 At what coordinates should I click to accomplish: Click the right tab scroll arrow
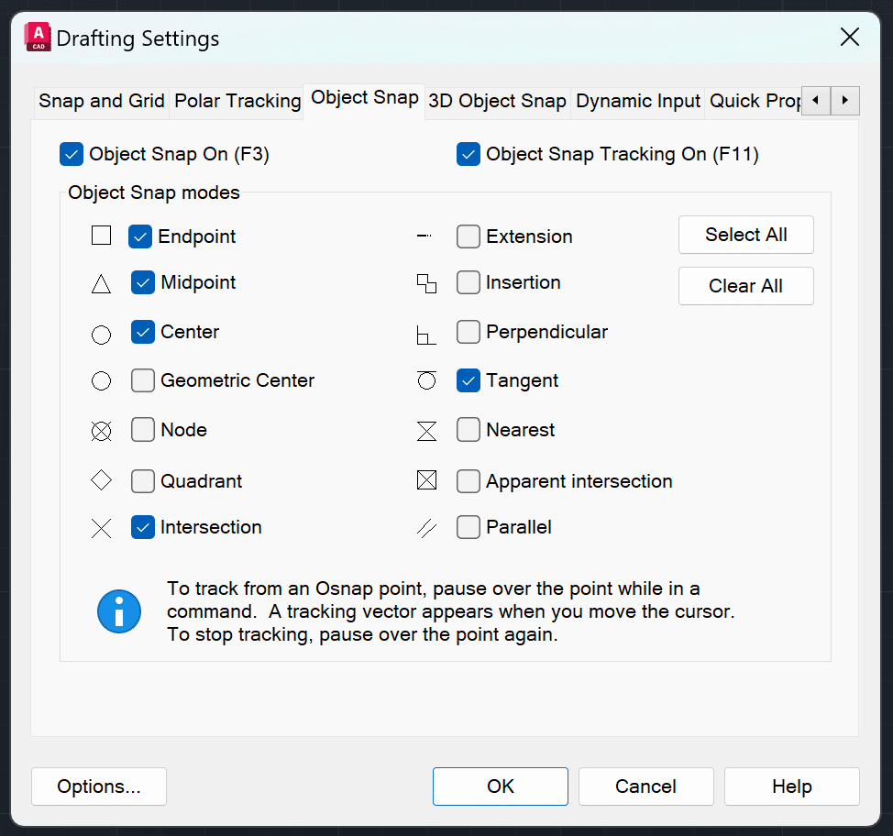[x=844, y=101]
